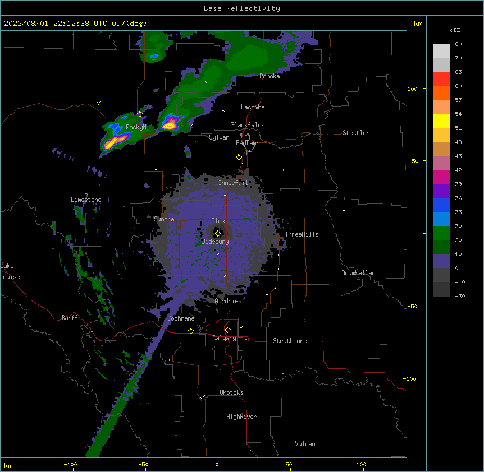Viewport: 484px width, 472px height.
Task: Click the 0 tick on bottom axis
Action: point(217,464)
